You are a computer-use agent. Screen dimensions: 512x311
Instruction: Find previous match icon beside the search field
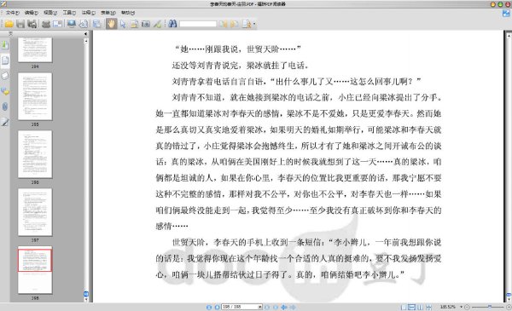coord(224,24)
